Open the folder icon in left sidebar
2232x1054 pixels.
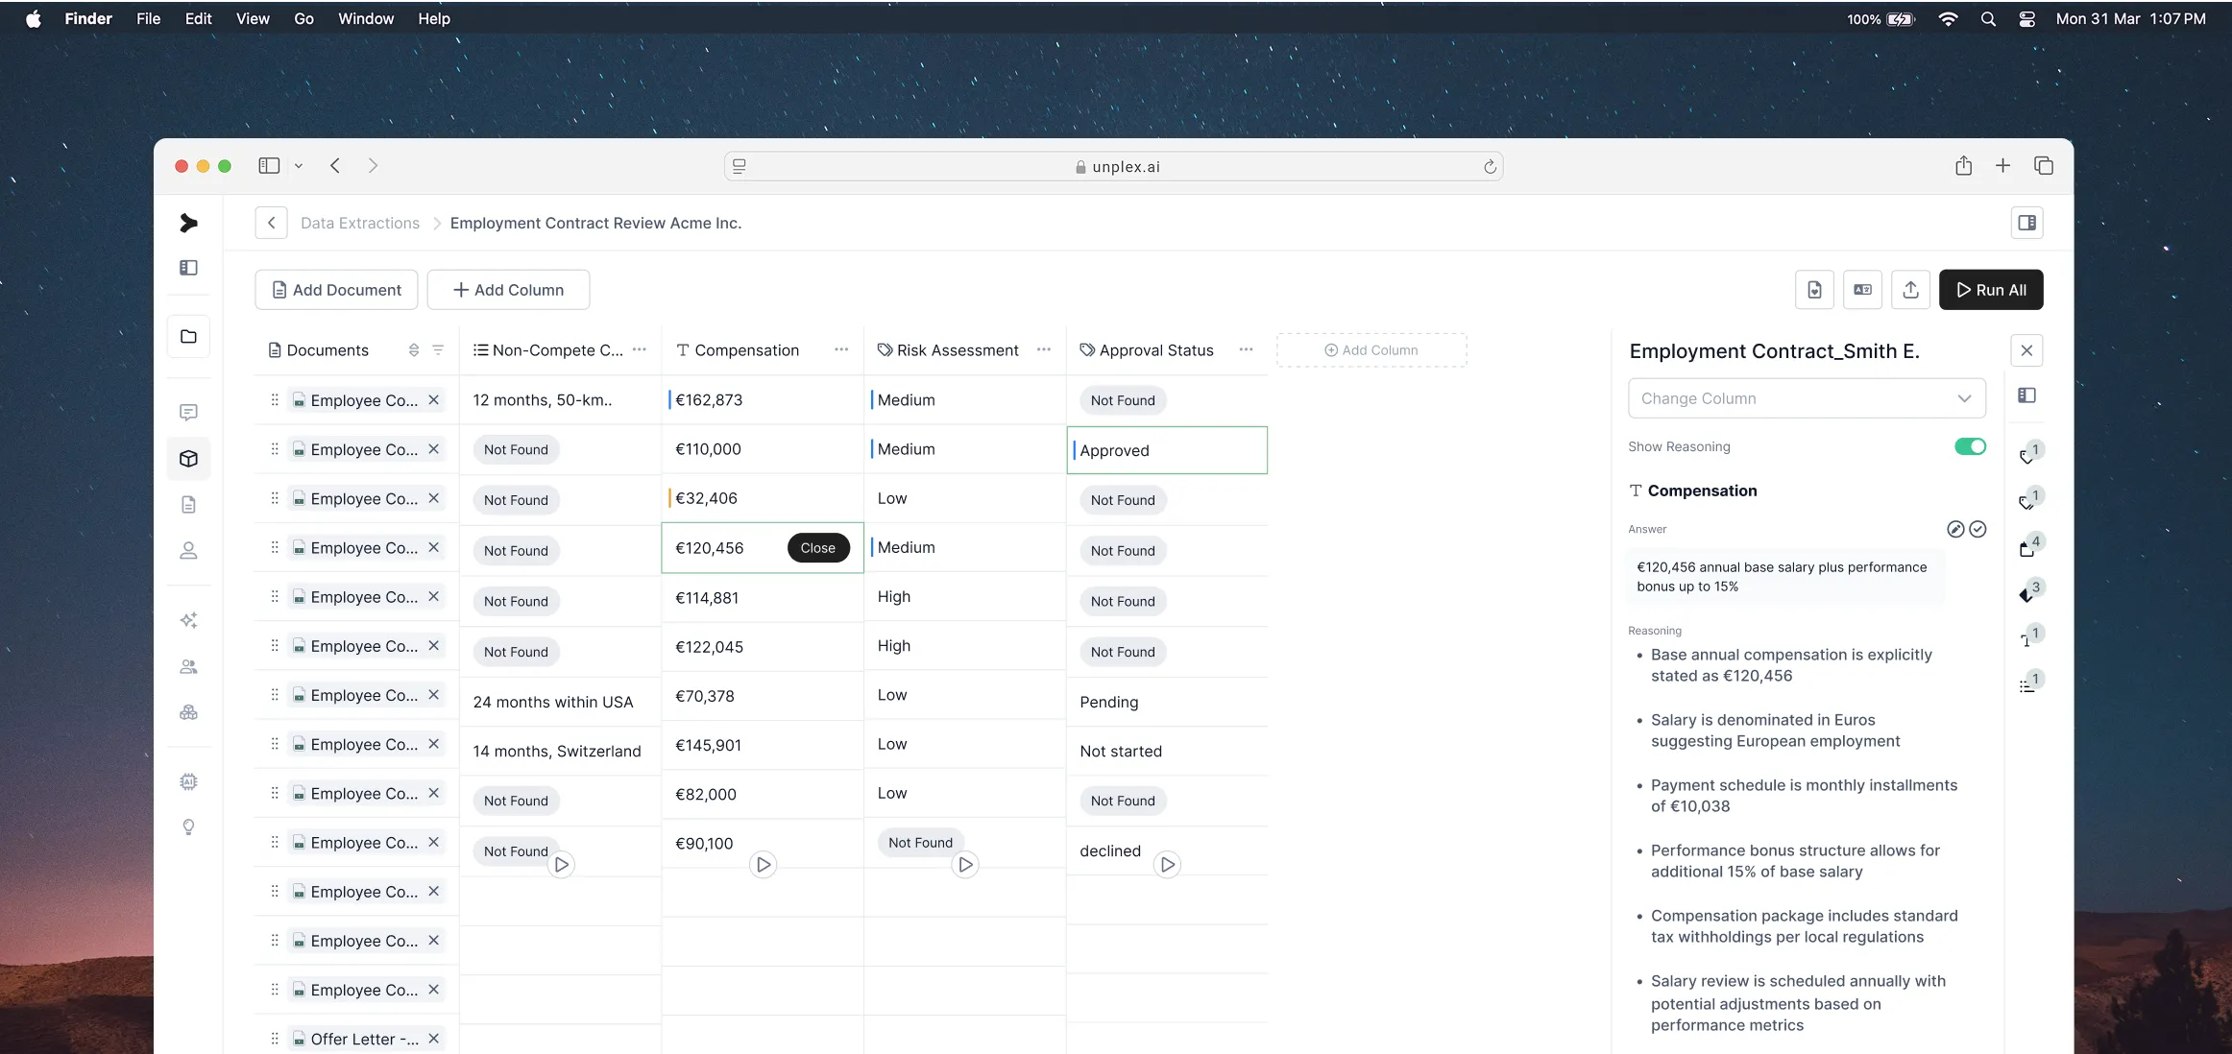(188, 337)
